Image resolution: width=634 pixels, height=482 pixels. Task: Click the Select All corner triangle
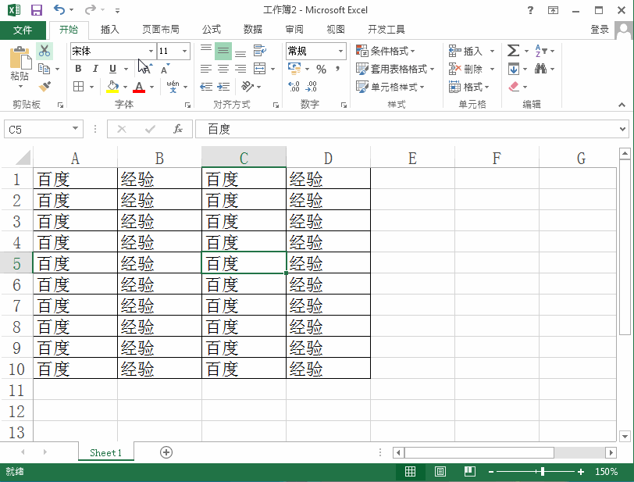point(22,158)
